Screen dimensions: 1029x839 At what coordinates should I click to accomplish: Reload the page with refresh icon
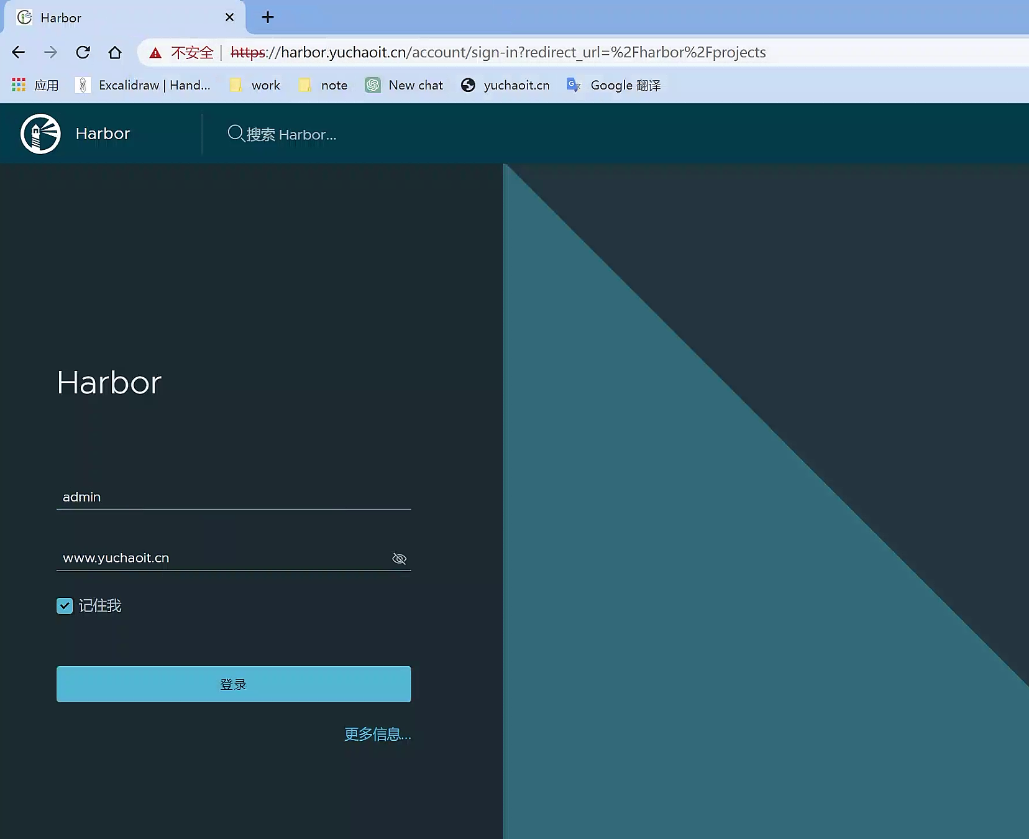coord(83,52)
